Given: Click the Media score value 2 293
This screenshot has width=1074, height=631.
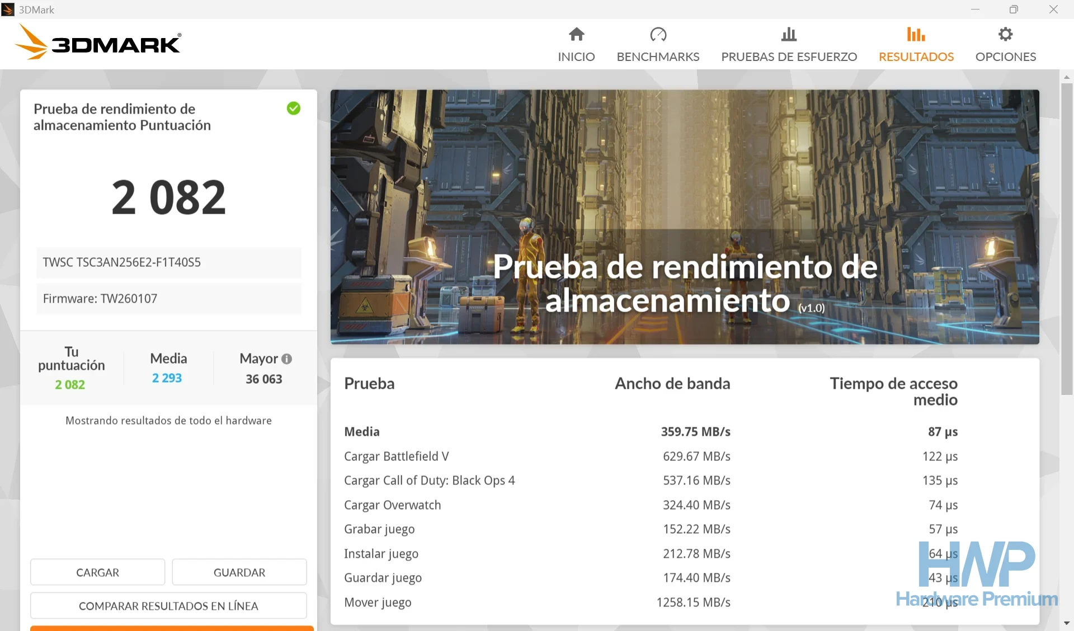Looking at the screenshot, I should click(x=167, y=378).
